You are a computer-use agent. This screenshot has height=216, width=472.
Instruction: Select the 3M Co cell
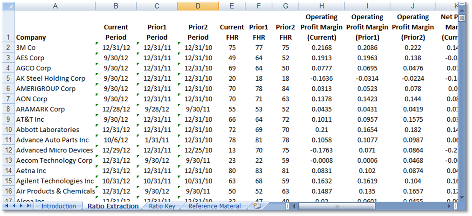click(x=55, y=47)
